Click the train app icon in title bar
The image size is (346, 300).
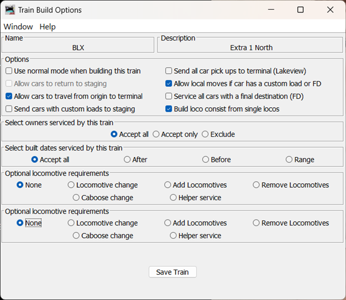tap(10, 10)
